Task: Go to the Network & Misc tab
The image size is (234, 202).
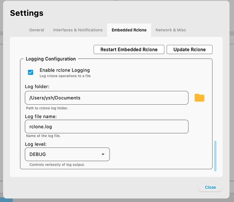Action: [x=171, y=30]
